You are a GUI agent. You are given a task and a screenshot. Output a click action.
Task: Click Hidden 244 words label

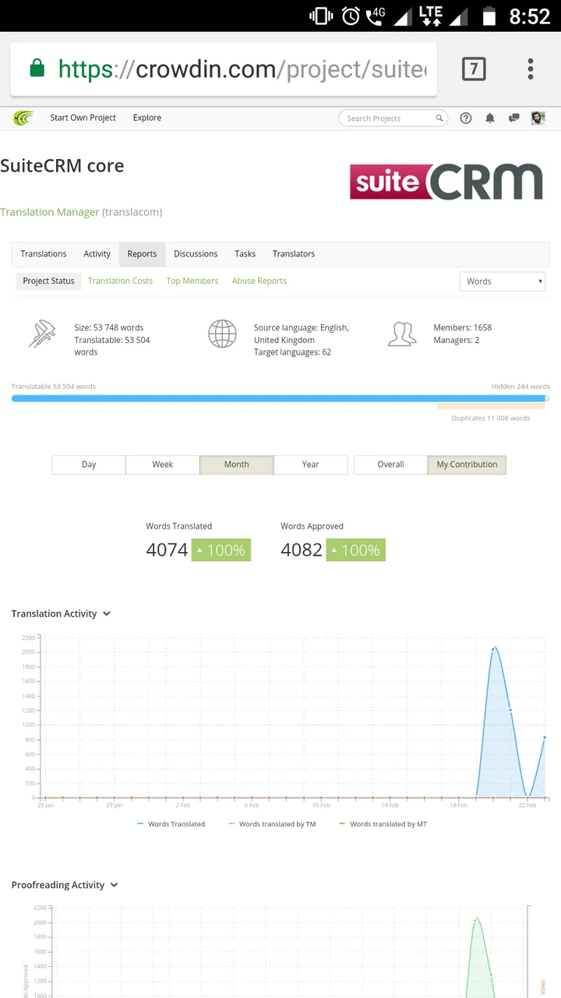pos(520,387)
